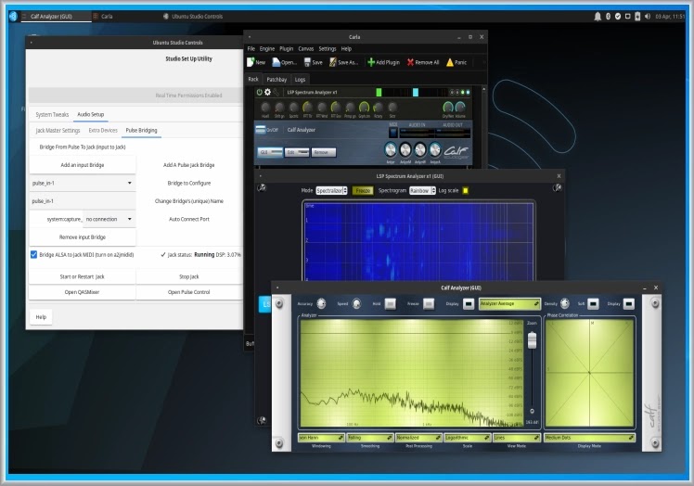This screenshot has height=486, width=694.
Task: Click the pulse_in-1 bridge name input field
Action: point(83,201)
